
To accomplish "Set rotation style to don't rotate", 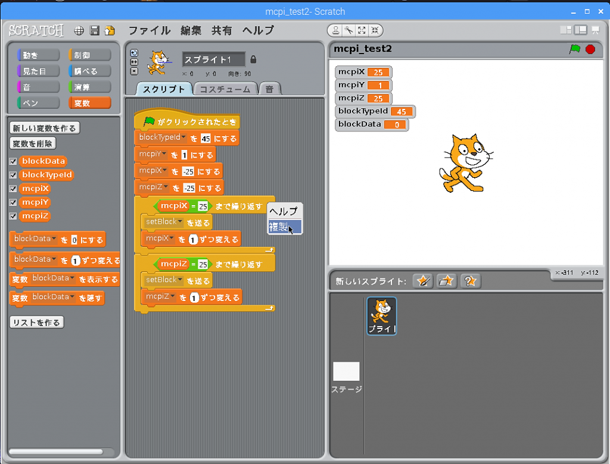I will coord(134,71).
